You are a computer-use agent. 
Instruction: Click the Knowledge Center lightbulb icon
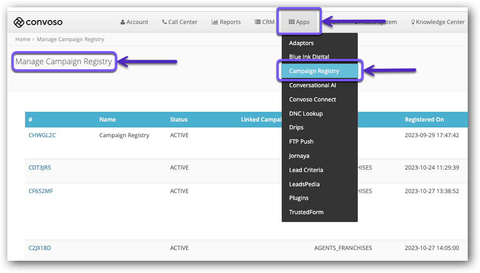413,22
